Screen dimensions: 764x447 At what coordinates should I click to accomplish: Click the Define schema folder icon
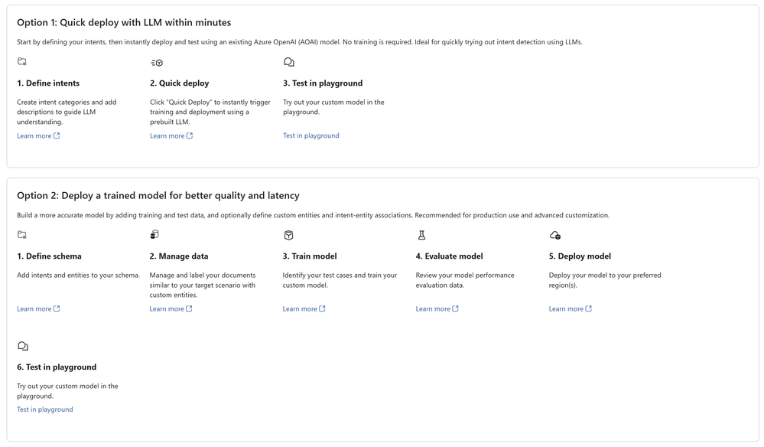(22, 234)
